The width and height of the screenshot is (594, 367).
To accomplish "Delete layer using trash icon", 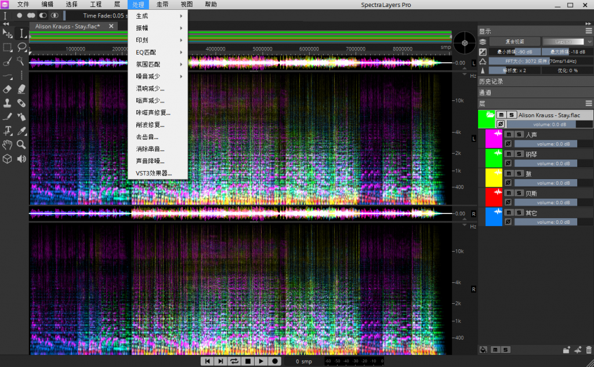I will [589, 350].
